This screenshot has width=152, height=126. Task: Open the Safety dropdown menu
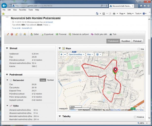pos(130,13)
